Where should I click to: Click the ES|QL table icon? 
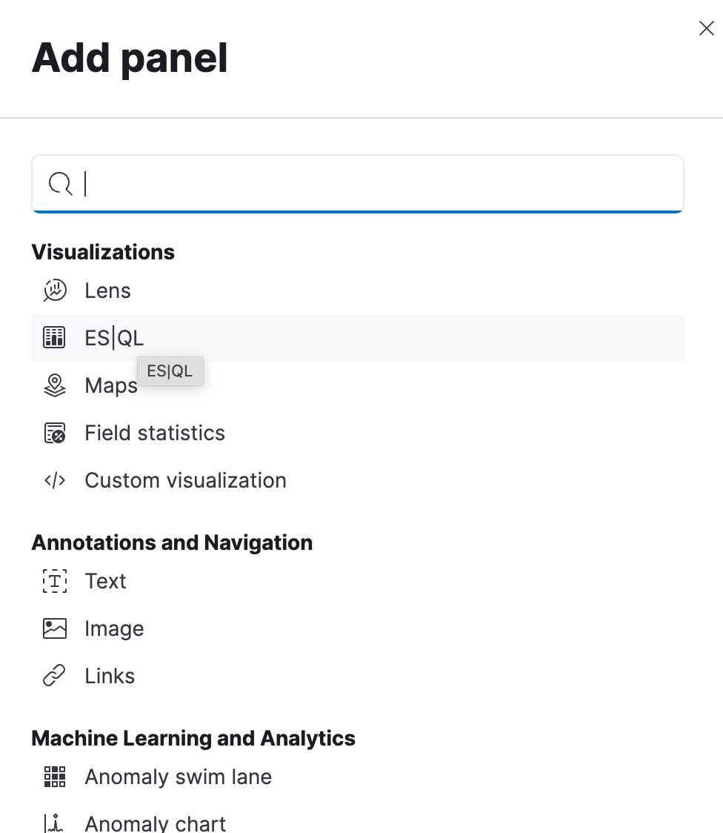coord(55,337)
